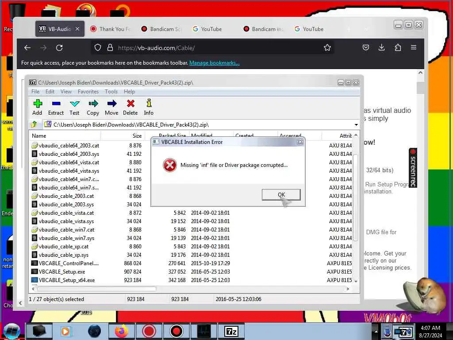
Task: Click the browser page scroll up arrow
Action: (421, 73)
